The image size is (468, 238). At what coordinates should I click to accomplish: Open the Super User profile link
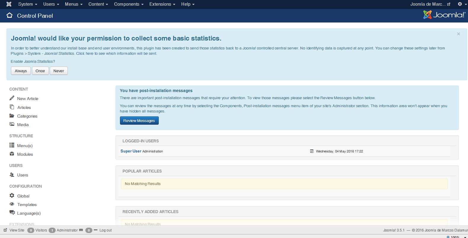pos(131,151)
